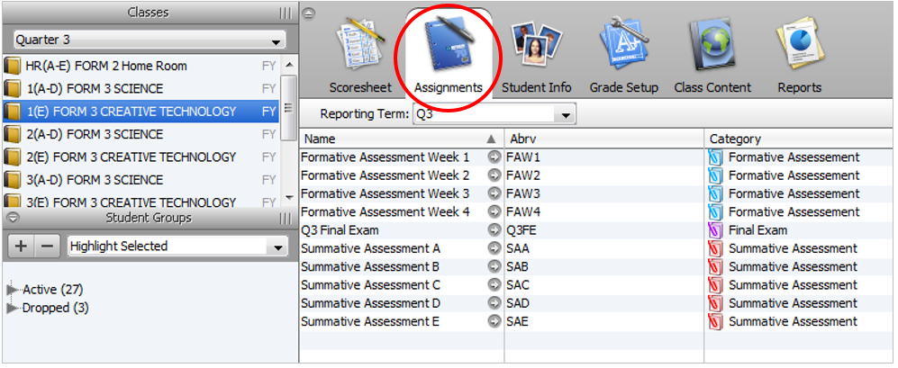Switch to the Reports tab label
898x368 pixels.
[x=800, y=87]
